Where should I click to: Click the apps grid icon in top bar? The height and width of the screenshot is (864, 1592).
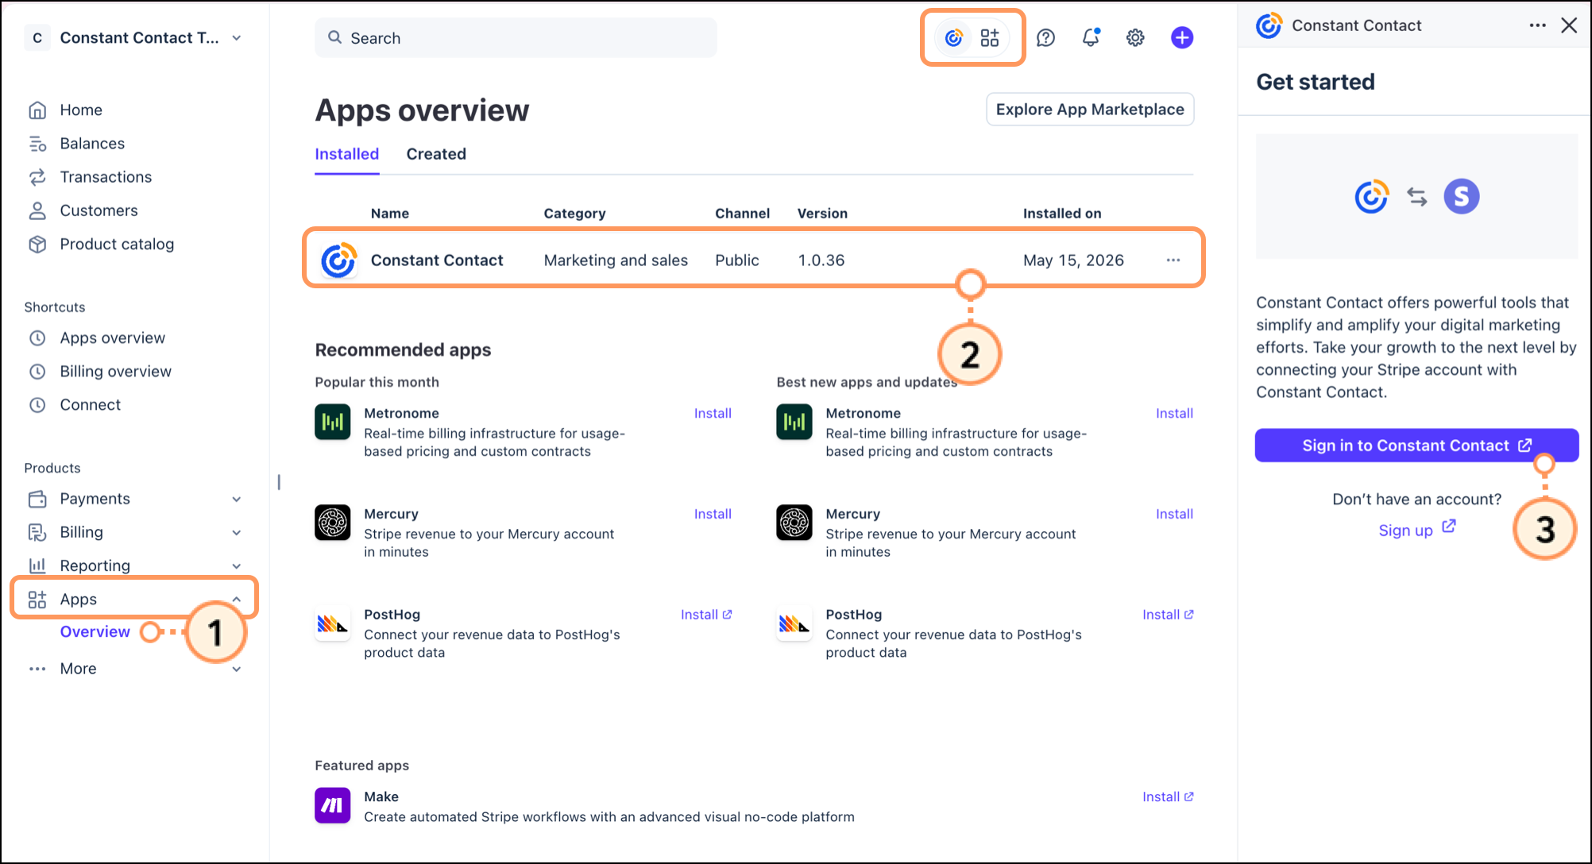pyautogui.click(x=990, y=37)
